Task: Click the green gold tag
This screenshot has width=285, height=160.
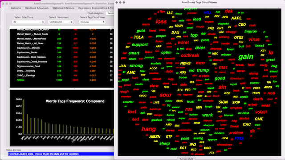Action: pyautogui.click(x=141, y=31)
